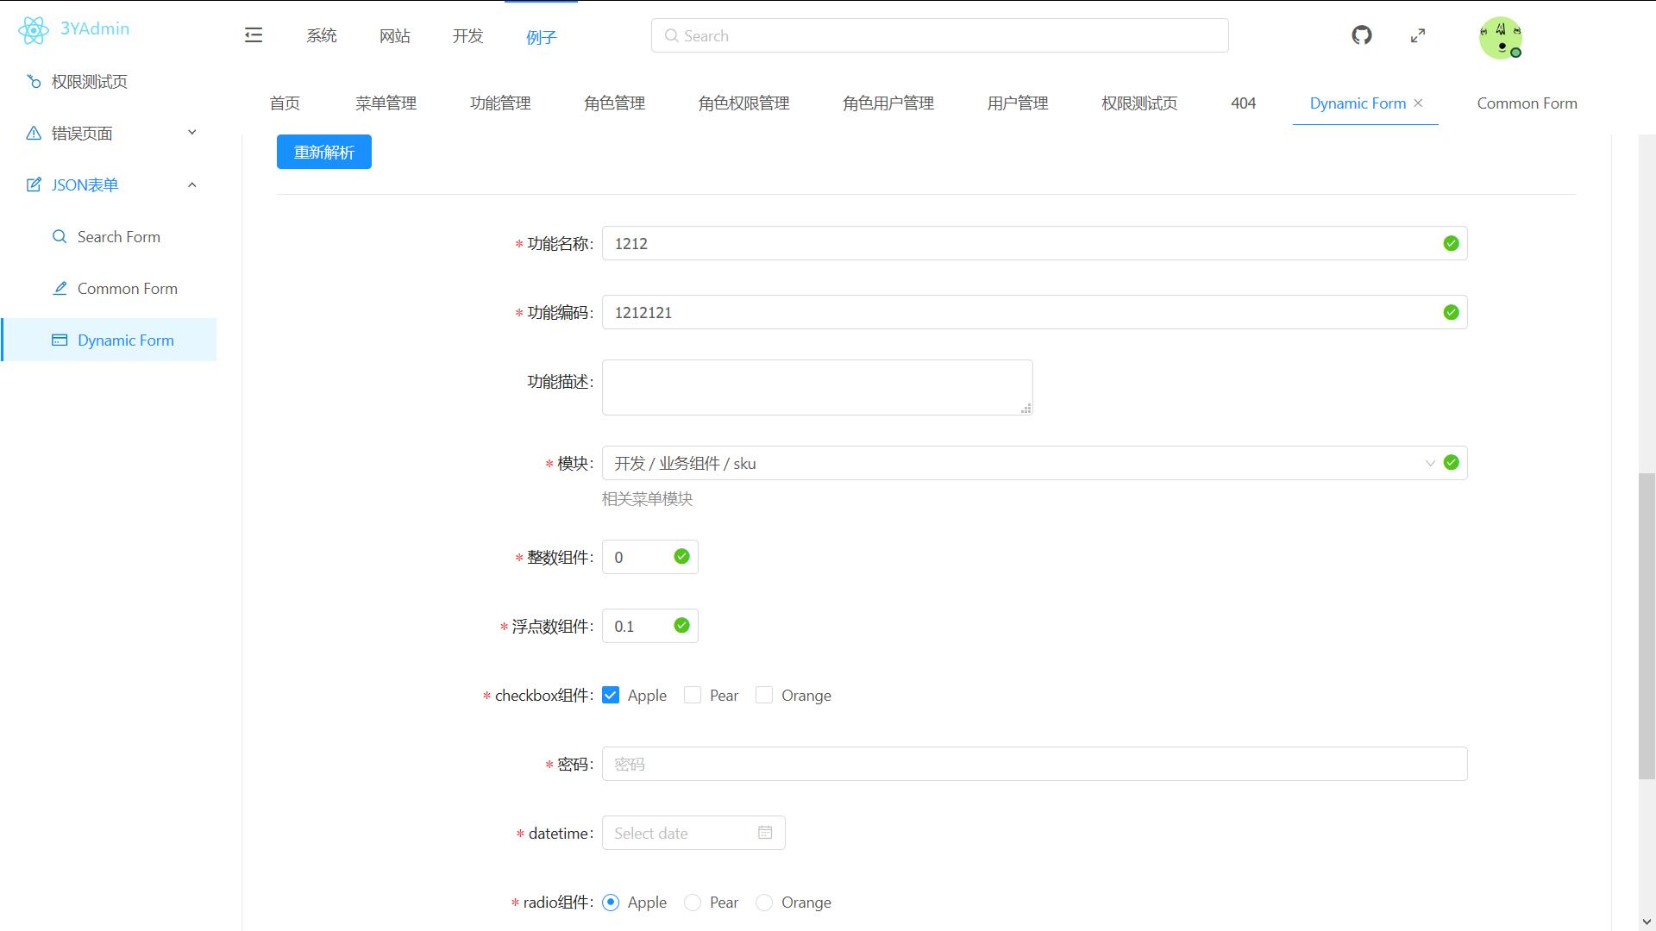Open Search Form sidebar item

coord(118,237)
